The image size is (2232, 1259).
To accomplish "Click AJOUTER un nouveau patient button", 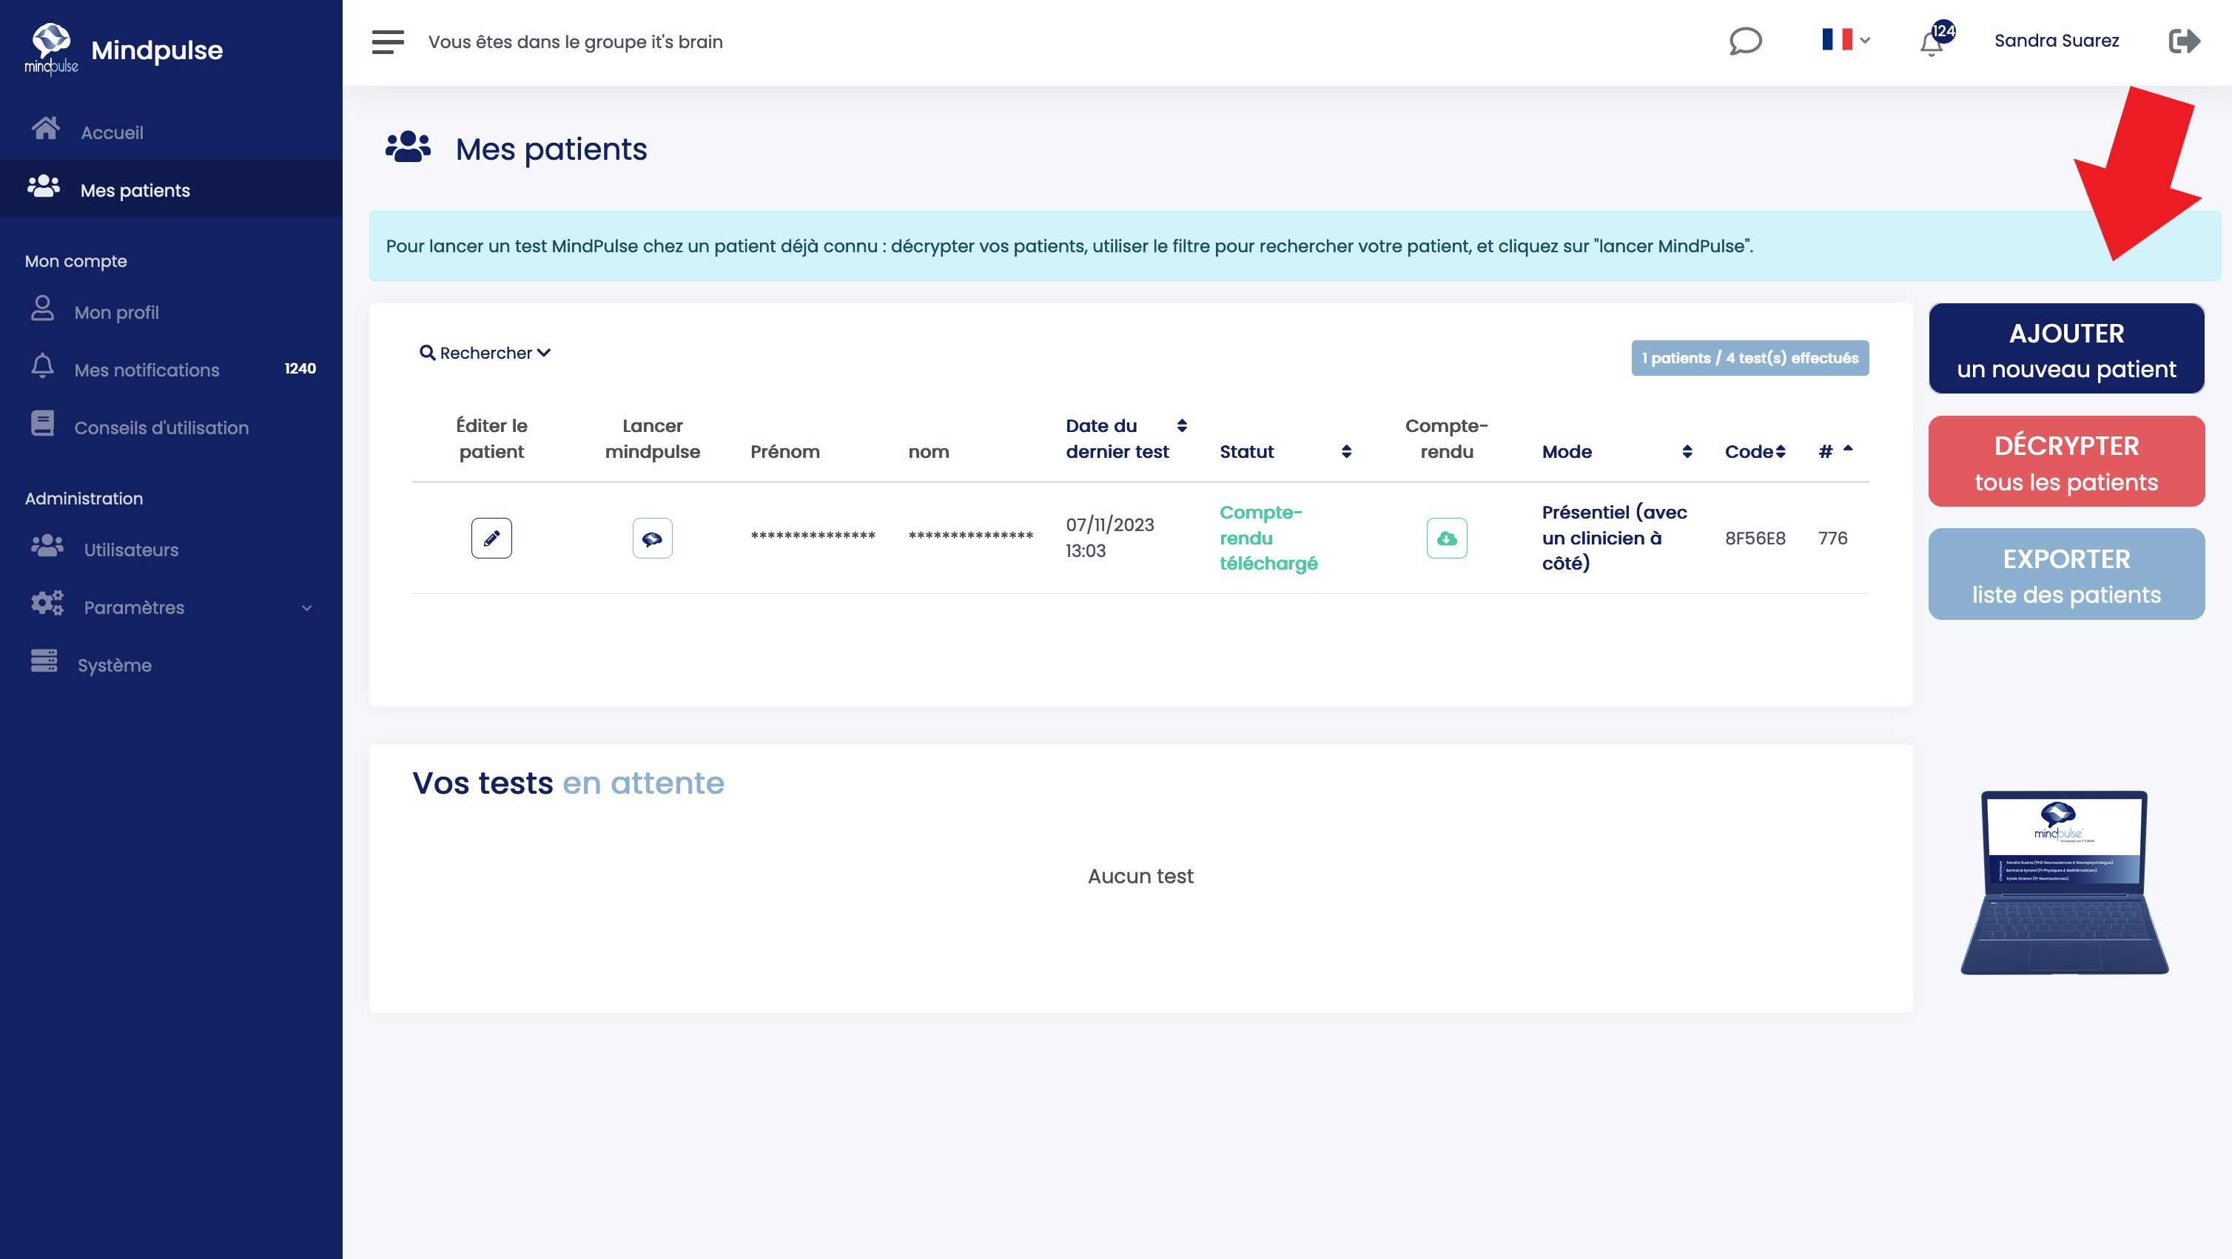I will coord(2065,349).
